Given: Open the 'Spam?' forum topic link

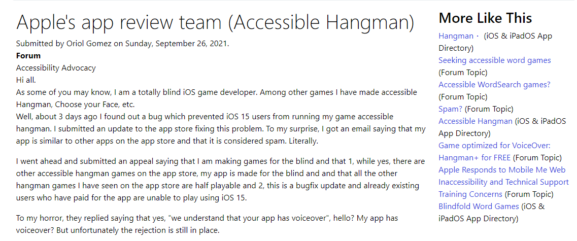Looking at the screenshot, I should 450,109.
